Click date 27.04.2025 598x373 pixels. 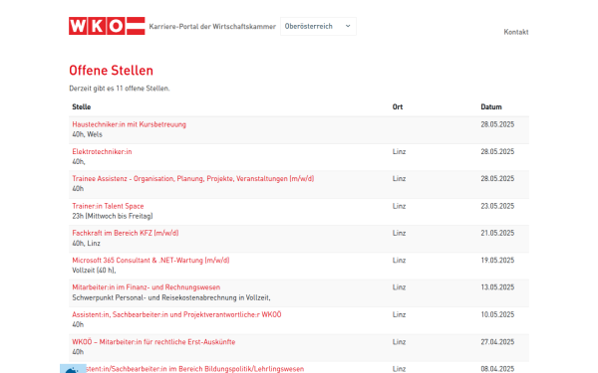(497, 342)
